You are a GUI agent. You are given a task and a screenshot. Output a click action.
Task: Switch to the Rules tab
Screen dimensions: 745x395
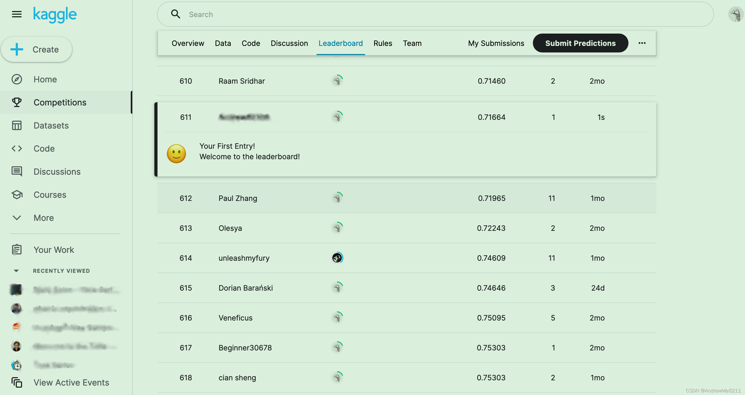[382, 43]
